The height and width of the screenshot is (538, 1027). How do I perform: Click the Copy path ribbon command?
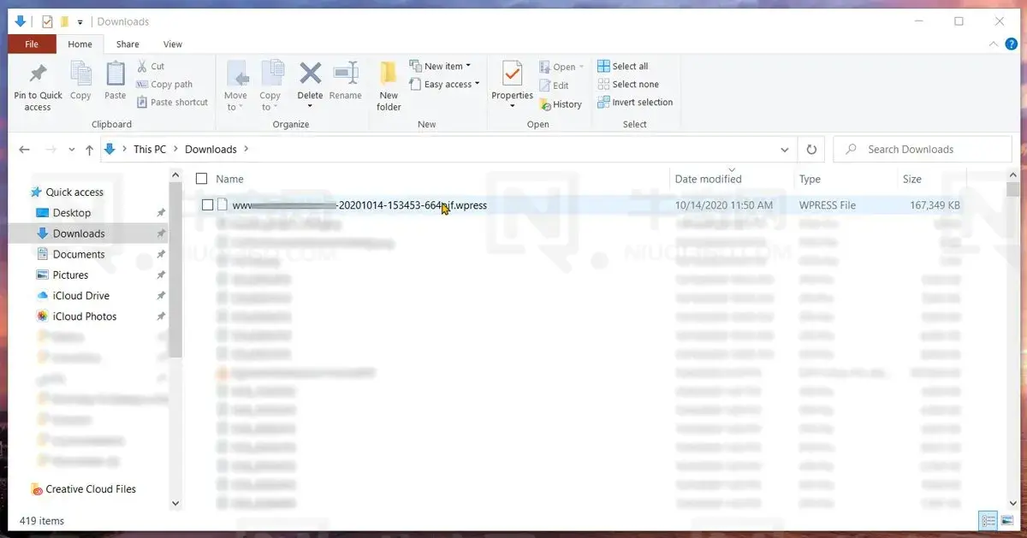(164, 85)
